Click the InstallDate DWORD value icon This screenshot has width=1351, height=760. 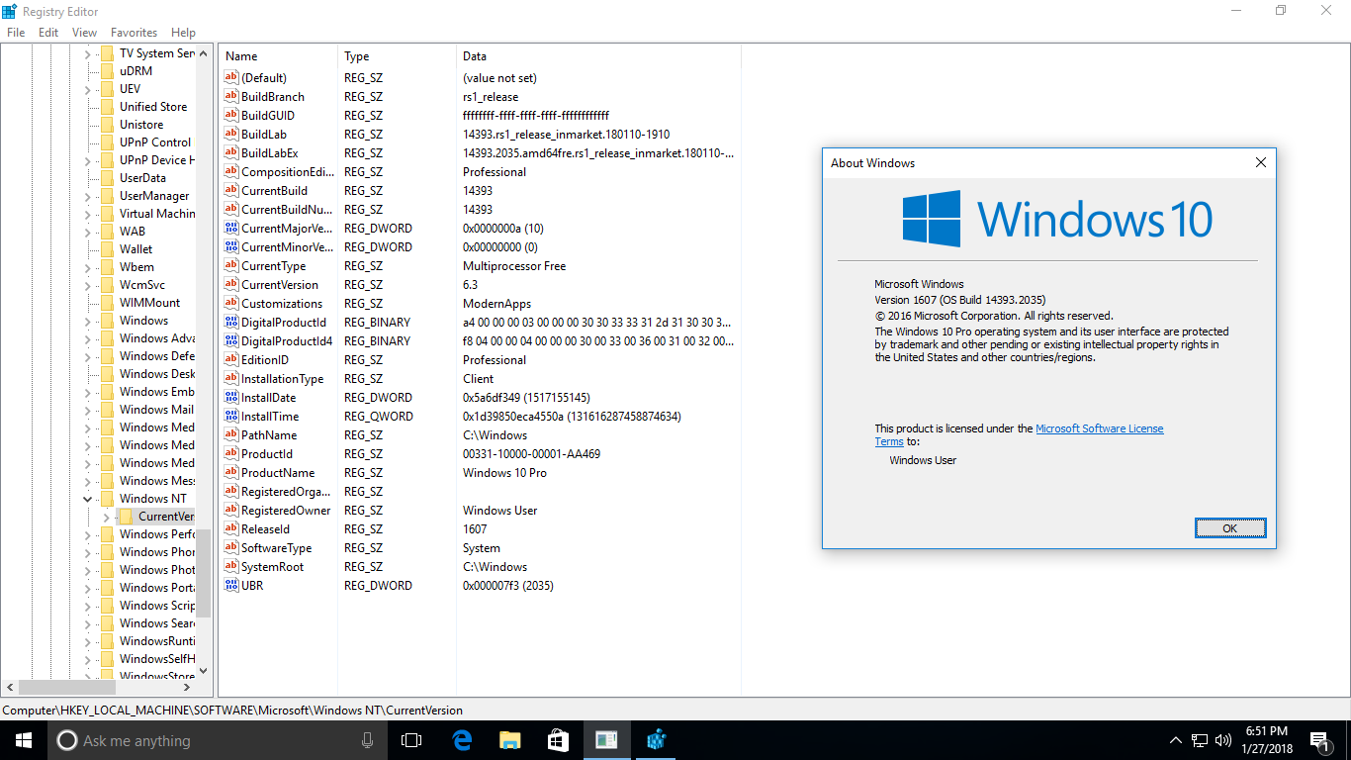coord(231,398)
